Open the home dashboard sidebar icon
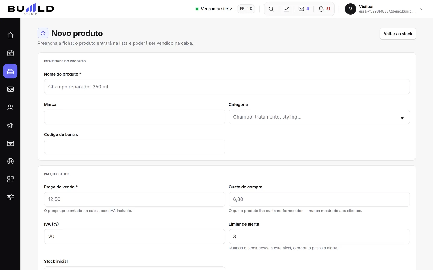This screenshot has width=433, height=270. tap(10, 35)
